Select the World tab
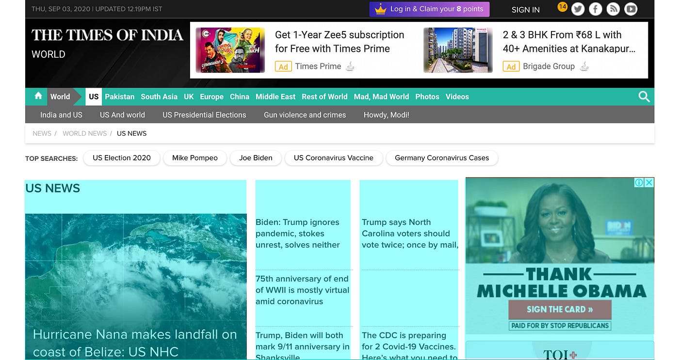Screen dimensions: 679x360 [60, 96]
